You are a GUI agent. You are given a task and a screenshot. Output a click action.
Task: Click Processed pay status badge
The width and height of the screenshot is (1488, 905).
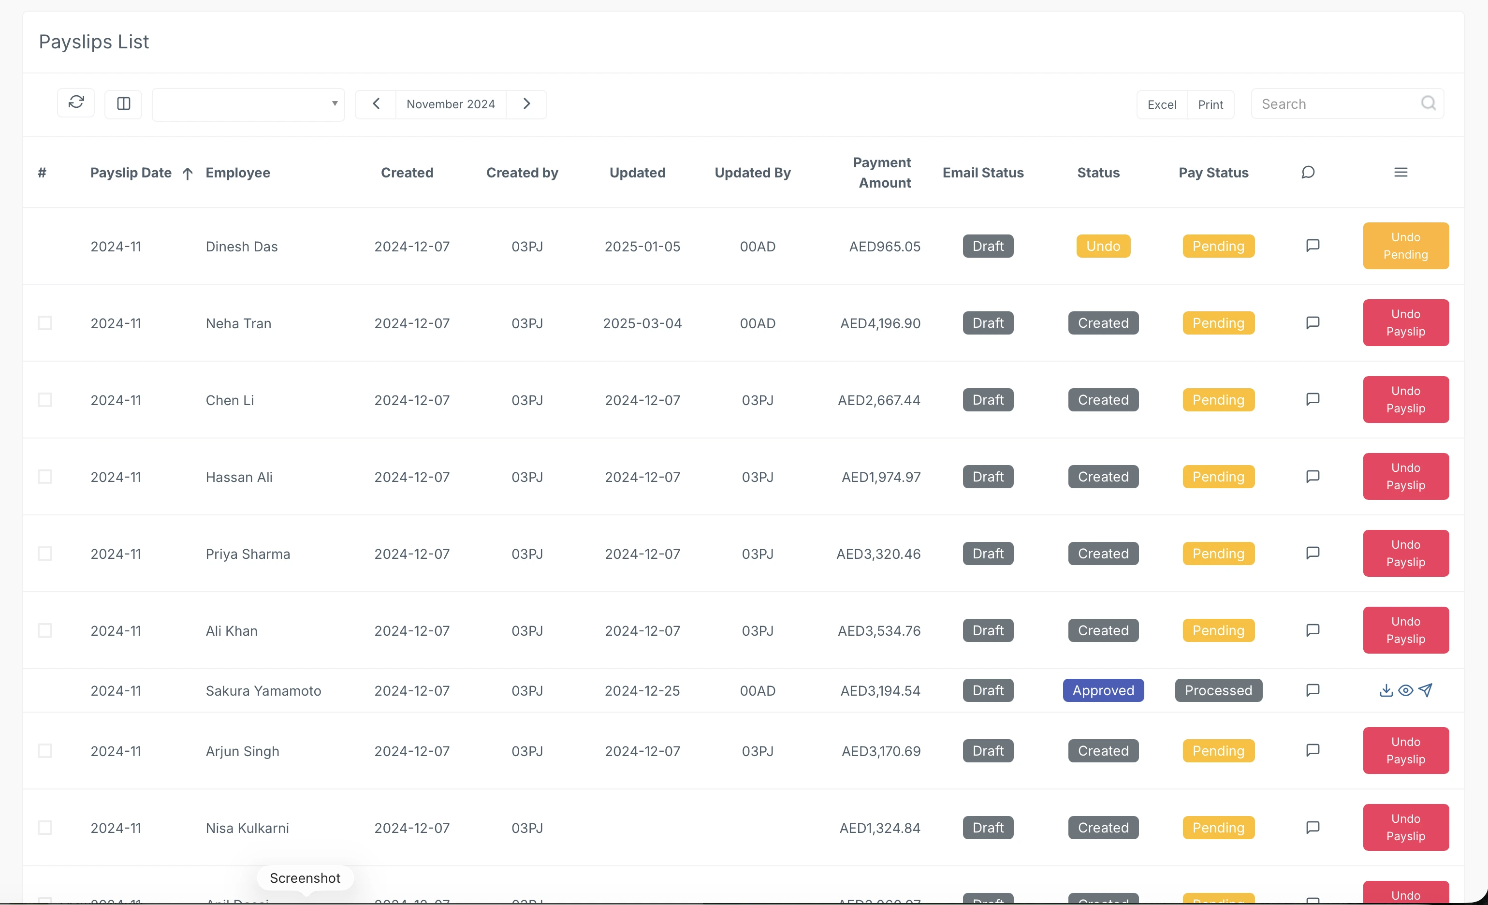(x=1219, y=690)
